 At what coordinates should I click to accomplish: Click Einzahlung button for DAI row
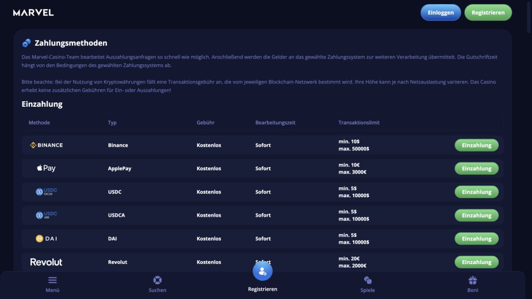point(476,238)
